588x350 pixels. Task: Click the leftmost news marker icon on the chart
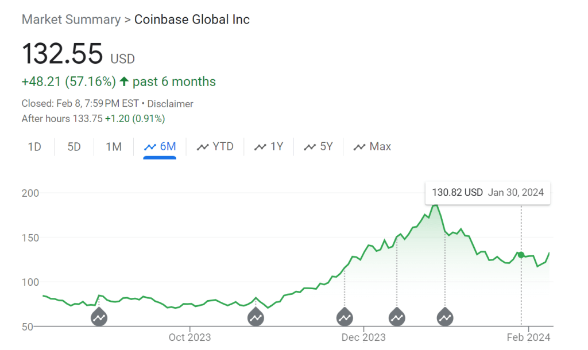coord(99,316)
